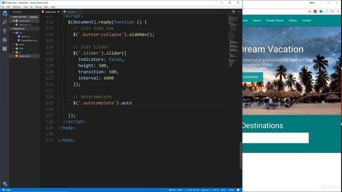Click the Popular Places link in navbar
Screen dimensions: 342x192
275,20
